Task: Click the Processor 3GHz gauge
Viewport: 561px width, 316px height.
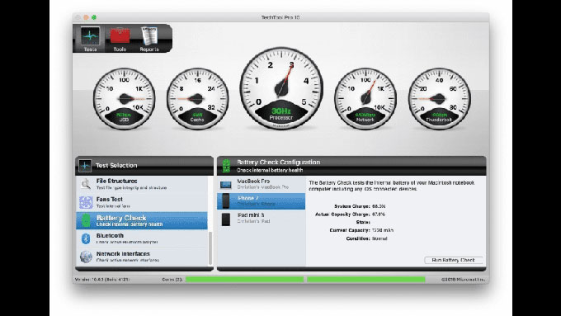Action: coord(281,88)
